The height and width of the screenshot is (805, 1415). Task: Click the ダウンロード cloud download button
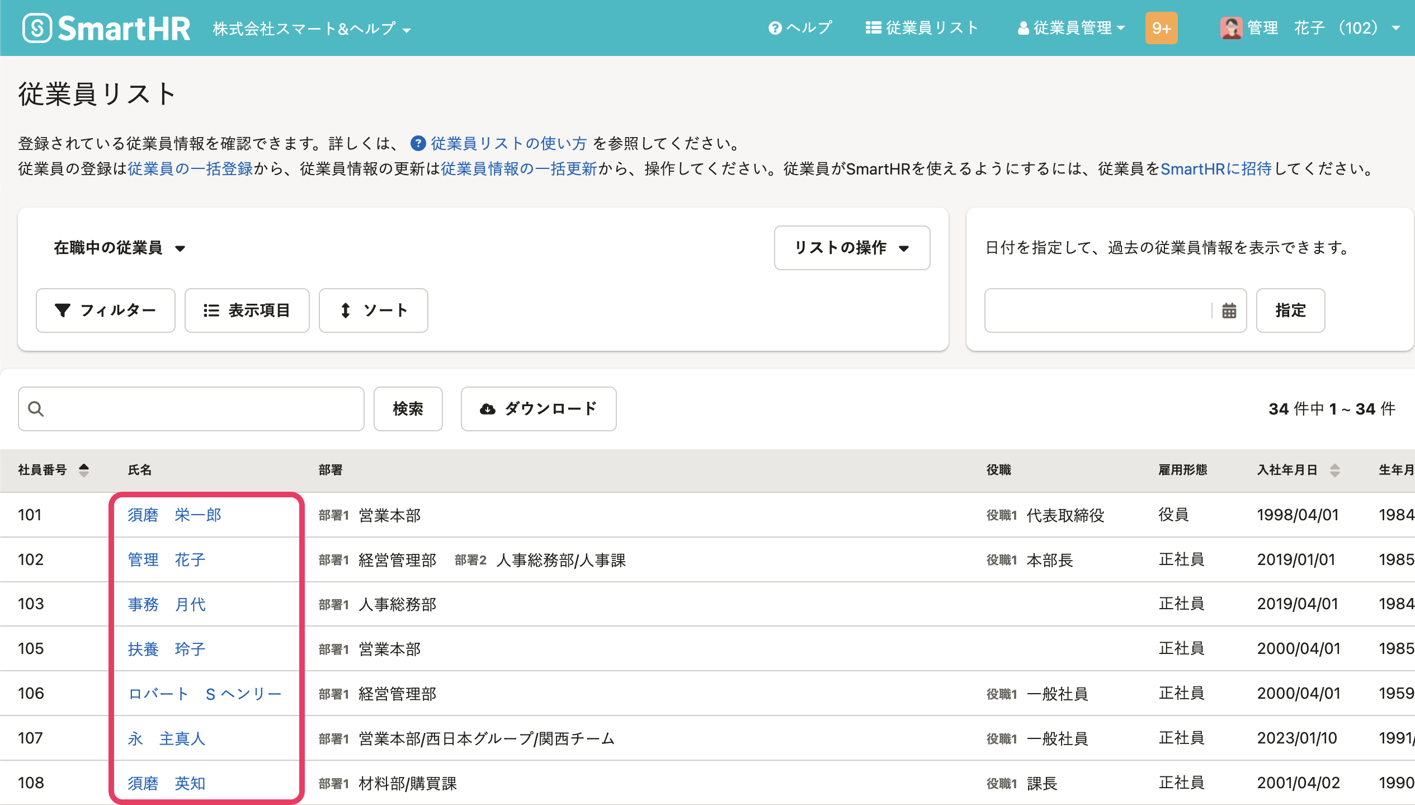coord(539,409)
